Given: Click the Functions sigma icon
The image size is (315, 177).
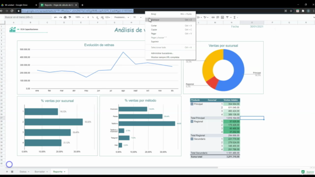Looking at the screenshot, I should tap(234, 18).
